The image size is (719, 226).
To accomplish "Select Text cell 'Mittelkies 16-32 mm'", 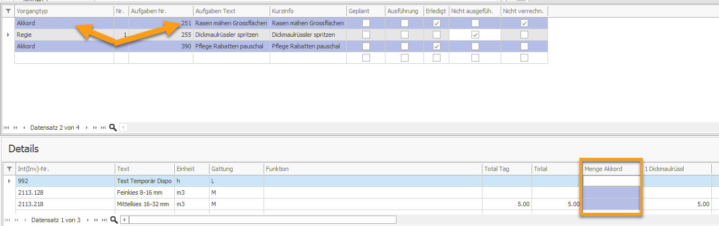I will (x=144, y=203).
